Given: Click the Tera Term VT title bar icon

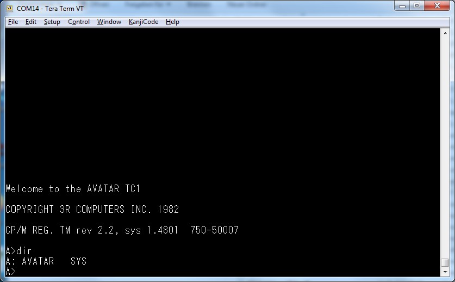Looking at the screenshot, I should click(10, 8).
